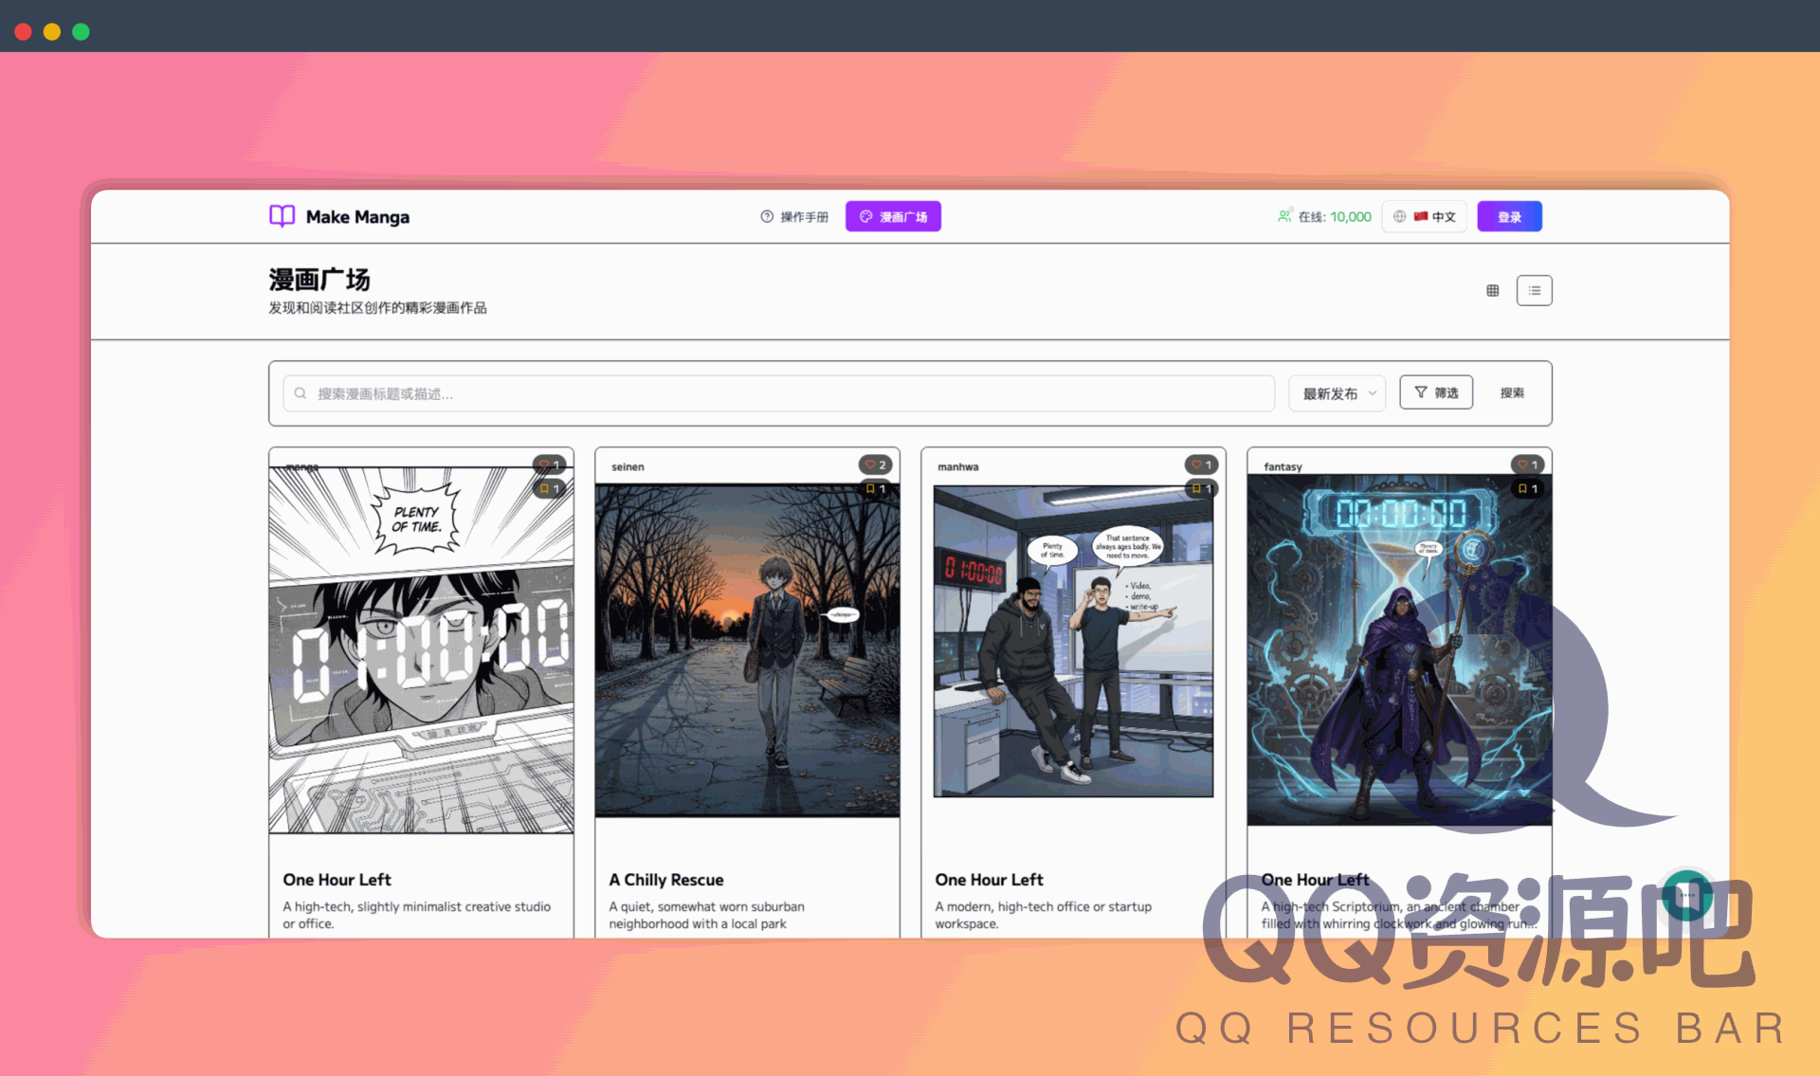This screenshot has width=1820, height=1076.
Task: Click the online users icon
Action: (1284, 216)
